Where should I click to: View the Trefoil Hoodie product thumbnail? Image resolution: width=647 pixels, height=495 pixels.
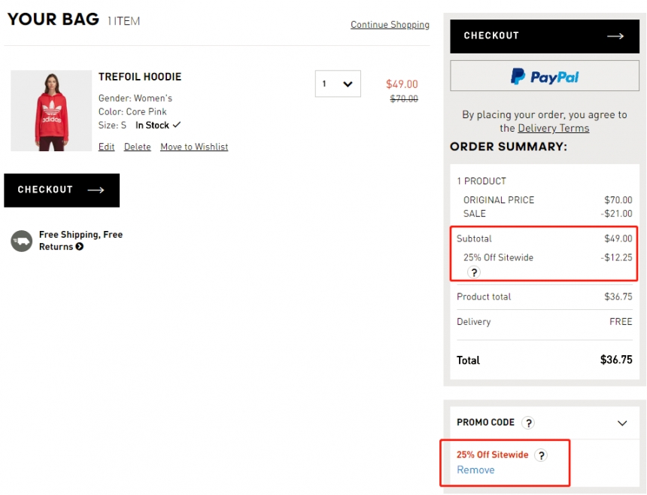pyautogui.click(x=51, y=111)
